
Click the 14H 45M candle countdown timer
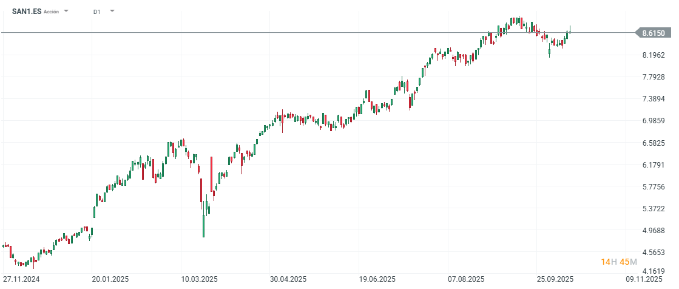click(x=618, y=262)
